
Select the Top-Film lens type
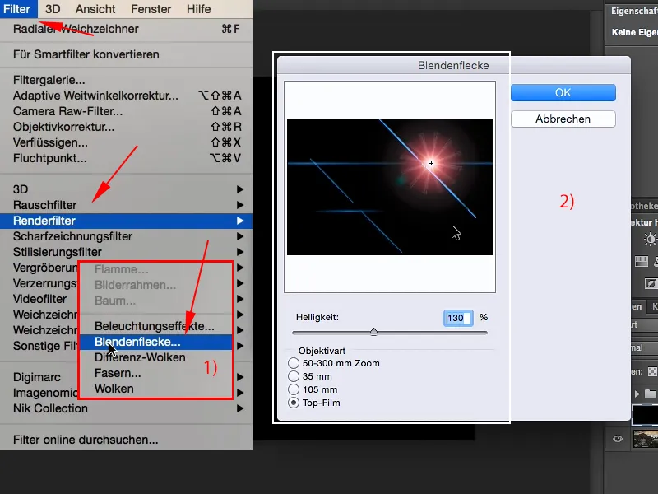pos(294,403)
